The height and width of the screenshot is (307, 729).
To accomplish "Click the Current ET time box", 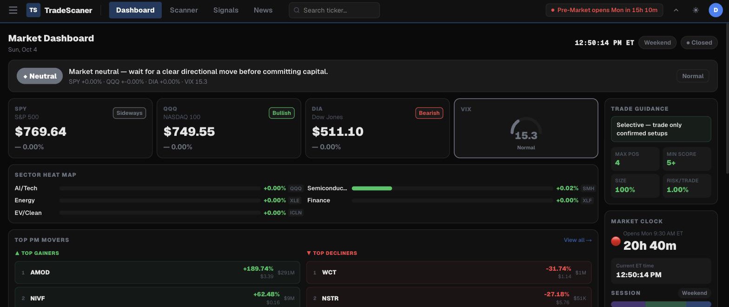I will pyautogui.click(x=661, y=271).
